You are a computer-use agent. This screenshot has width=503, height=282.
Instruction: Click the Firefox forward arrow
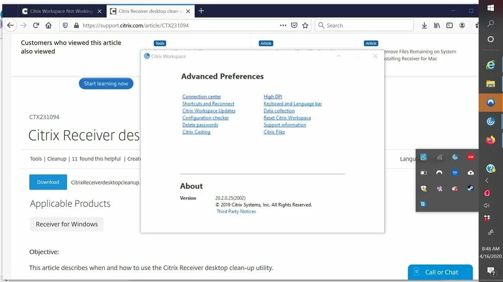pyautogui.click(x=23, y=25)
